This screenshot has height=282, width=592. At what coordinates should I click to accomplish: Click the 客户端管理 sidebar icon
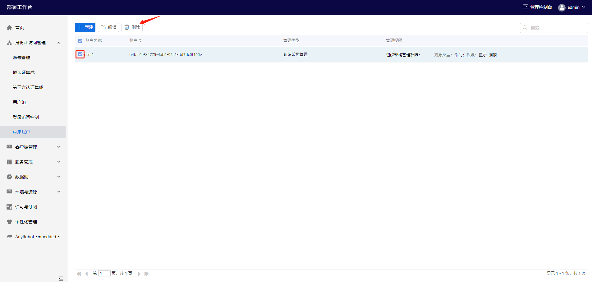(9, 147)
